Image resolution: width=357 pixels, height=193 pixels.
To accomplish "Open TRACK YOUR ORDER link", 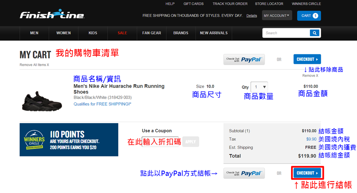I will pos(230,4).
